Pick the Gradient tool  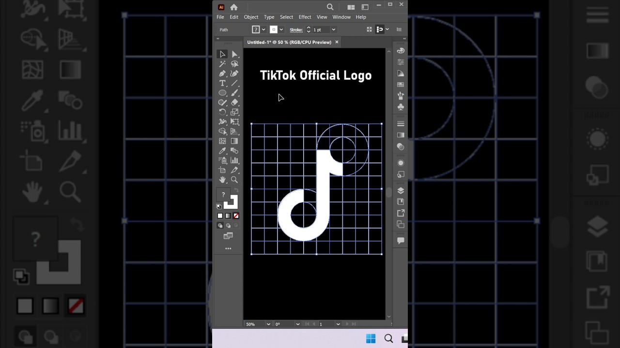pos(234,141)
